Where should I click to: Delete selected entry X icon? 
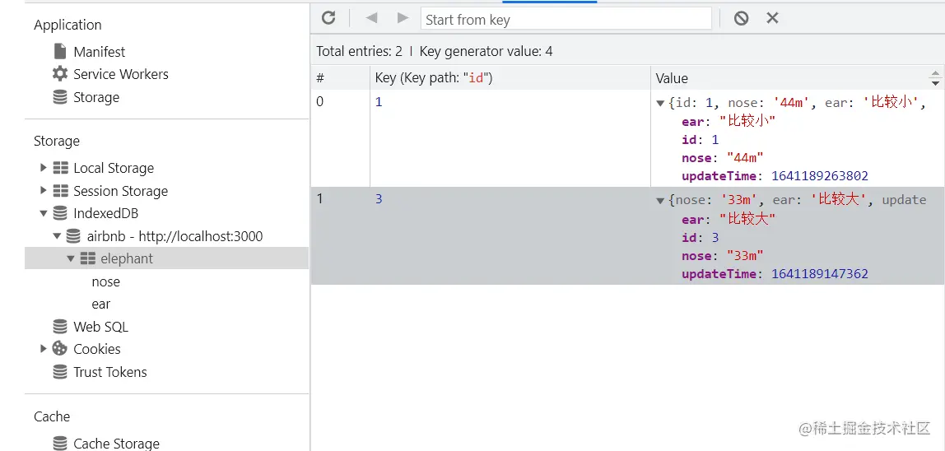(773, 18)
